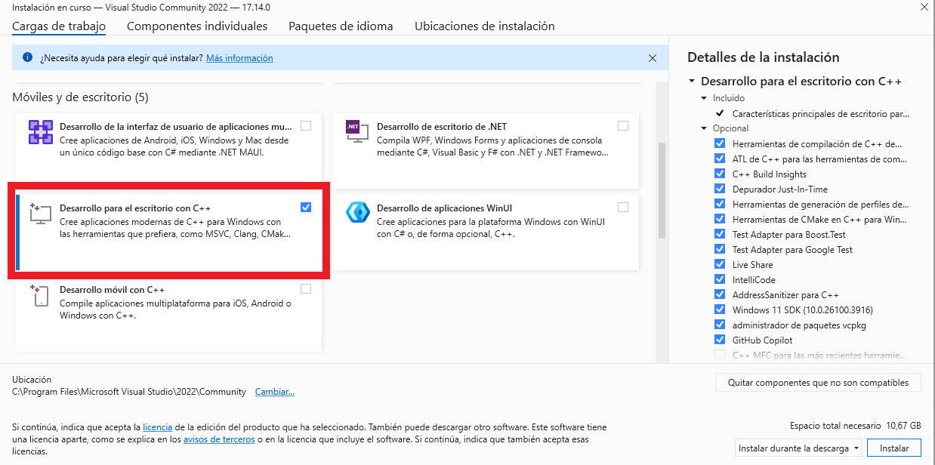Click the Cambiar... location link
The height and width of the screenshot is (465, 935).
[275, 392]
